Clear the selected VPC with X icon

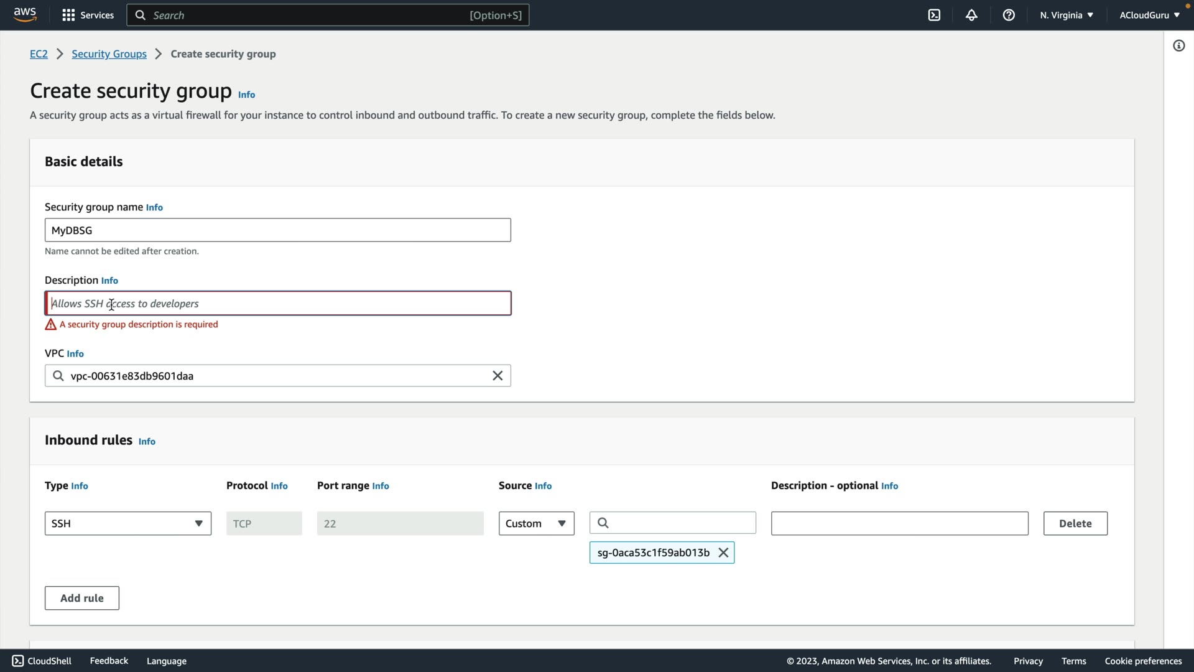[x=497, y=376]
